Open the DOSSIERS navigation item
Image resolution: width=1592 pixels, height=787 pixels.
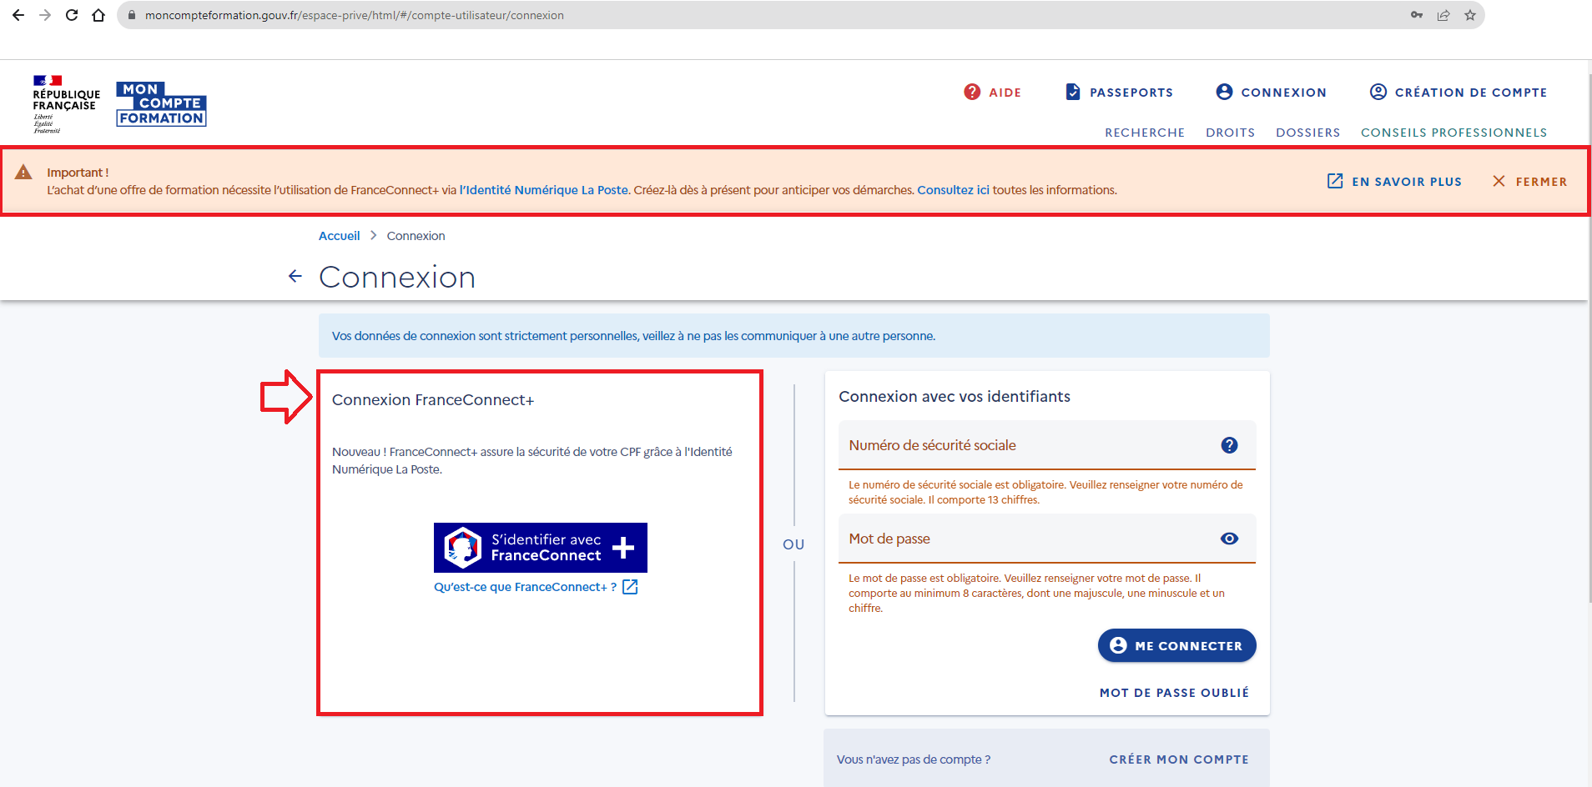click(x=1307, y=133)
